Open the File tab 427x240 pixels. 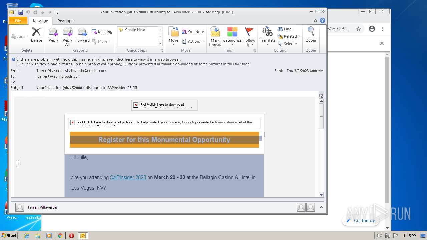[x=18, y=21]
